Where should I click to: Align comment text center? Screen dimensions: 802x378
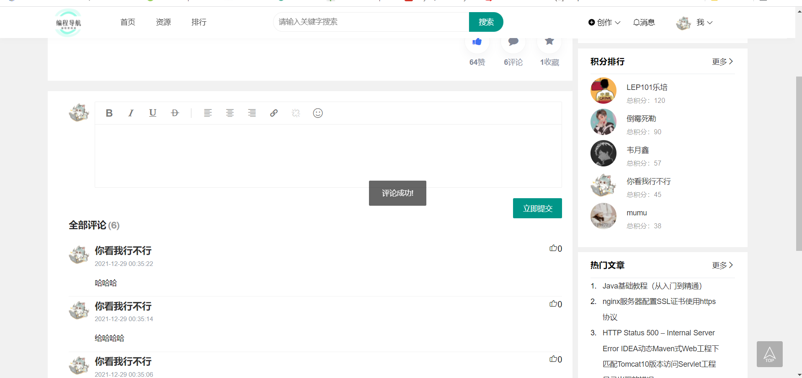click(x=230, y=113)
